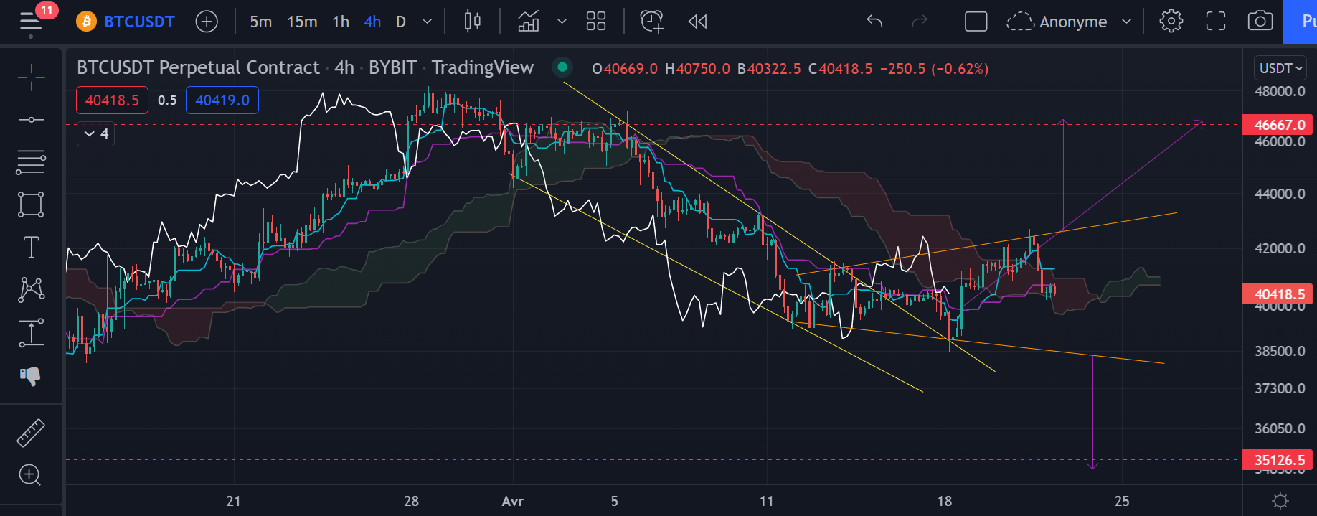This screenshot has width=1317, height=516.
Task: Click the red sell price 40418.5 button
Action: tap(112, 100)
